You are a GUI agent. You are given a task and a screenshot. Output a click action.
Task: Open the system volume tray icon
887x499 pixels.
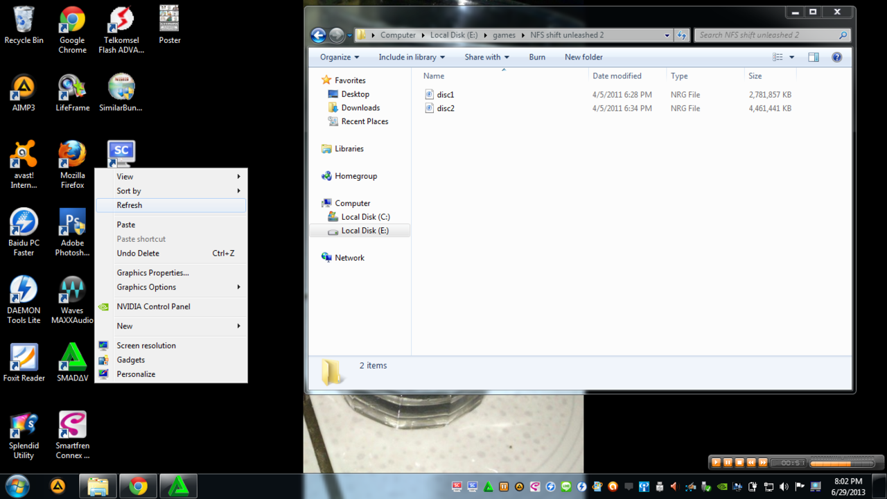pos(784,487)
